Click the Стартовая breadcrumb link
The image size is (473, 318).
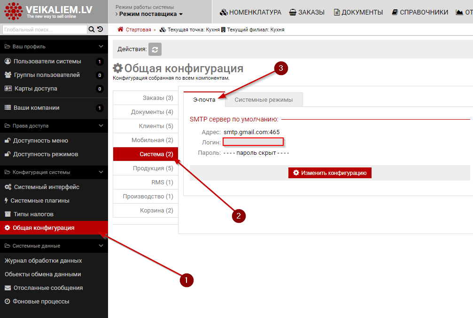138,30
